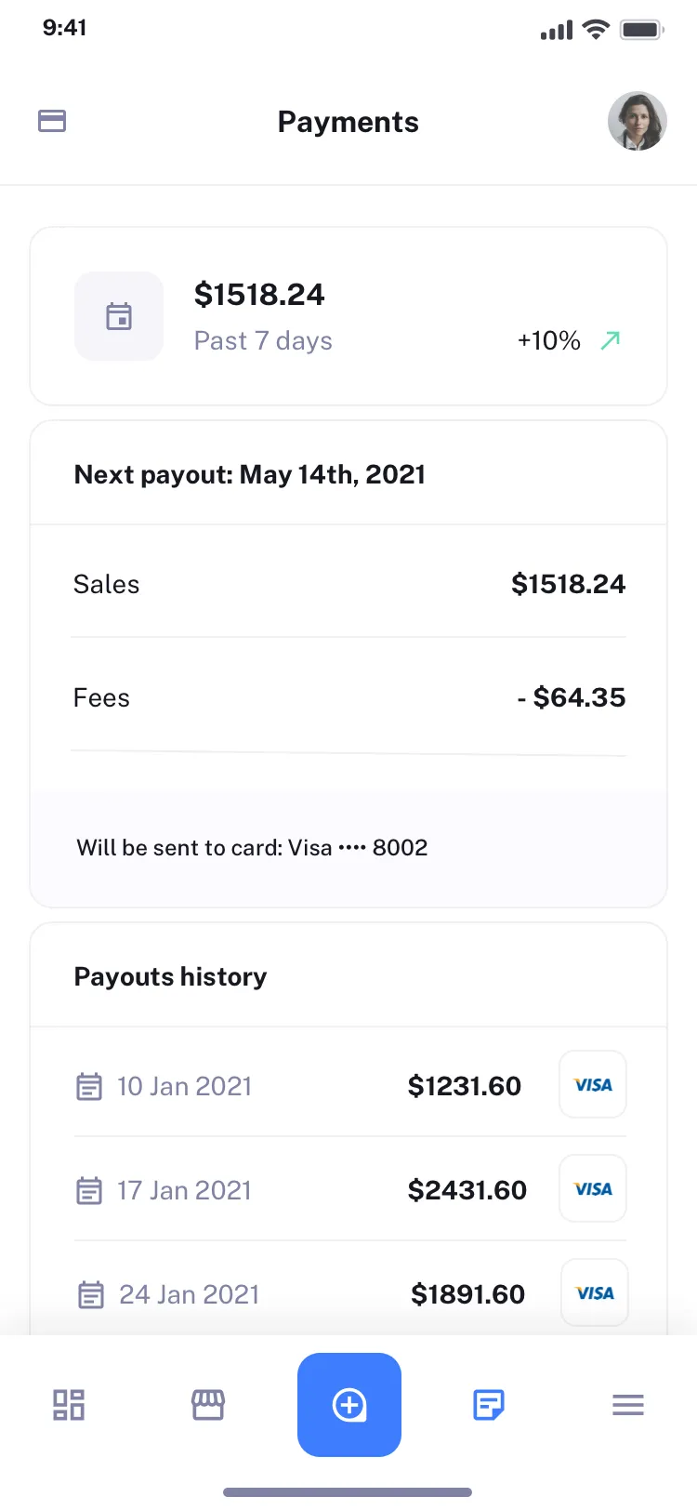The image size is (697, 1510).
Task: Click the Visa badge beside $1891.60
Action: coord(594,1292)
